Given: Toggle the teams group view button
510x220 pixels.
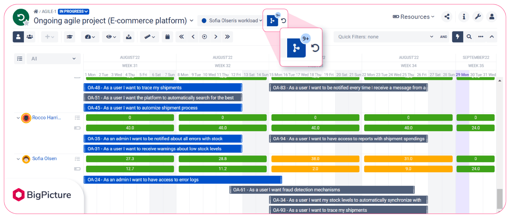Looking at the screenshot, I should tap(30, 37).
